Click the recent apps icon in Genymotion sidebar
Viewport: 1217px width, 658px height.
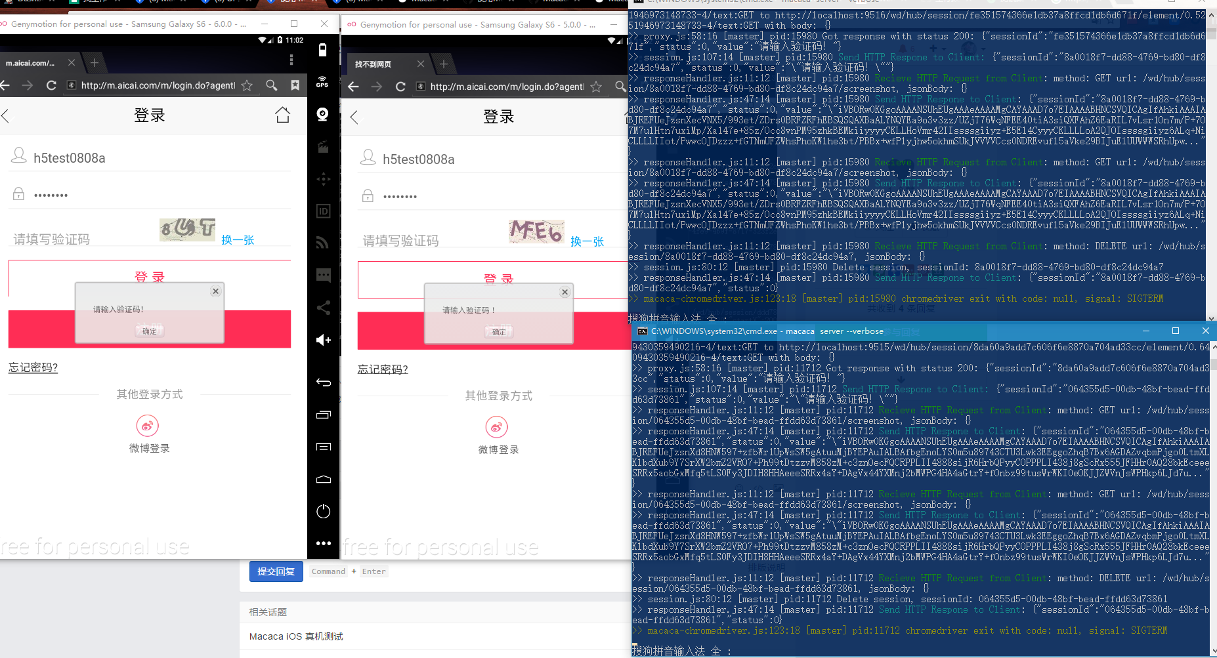point(323,415)
